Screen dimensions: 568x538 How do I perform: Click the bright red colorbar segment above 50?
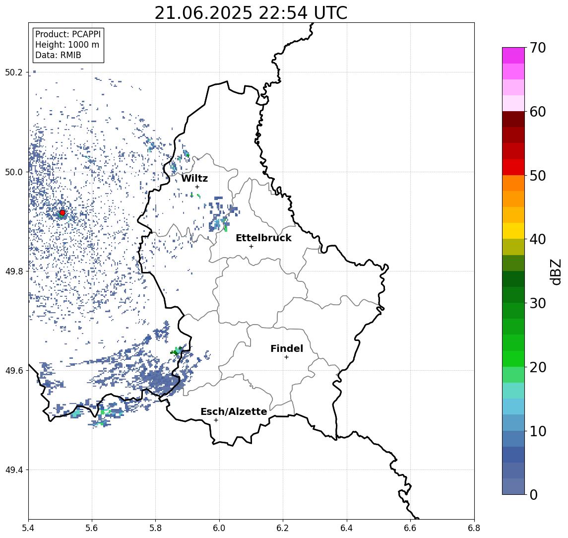click(513, 167)
